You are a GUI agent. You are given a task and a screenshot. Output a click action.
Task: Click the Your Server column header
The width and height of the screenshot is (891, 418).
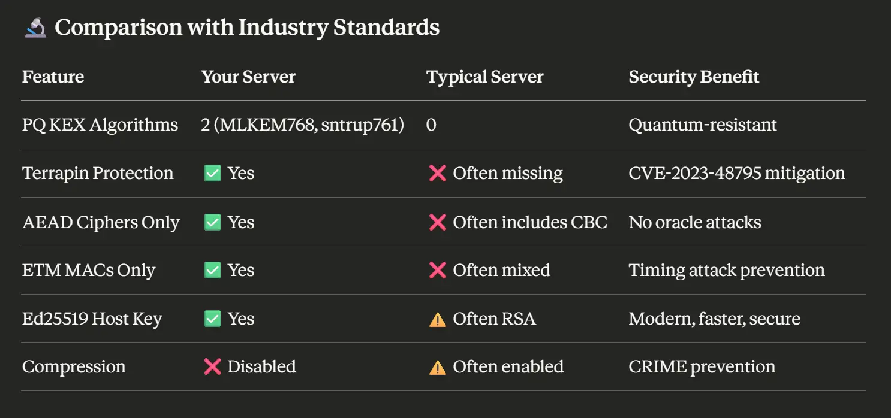[x=248, y=77]
